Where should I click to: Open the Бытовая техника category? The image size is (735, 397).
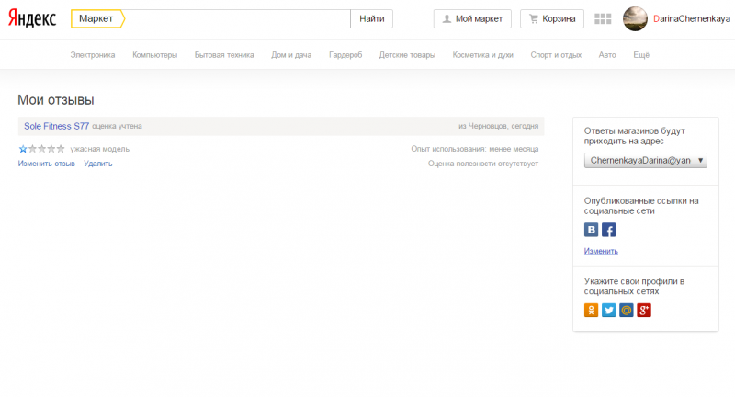point(224,55)
